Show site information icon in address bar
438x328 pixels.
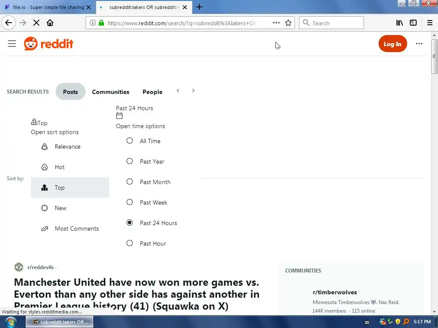(92, 23)
